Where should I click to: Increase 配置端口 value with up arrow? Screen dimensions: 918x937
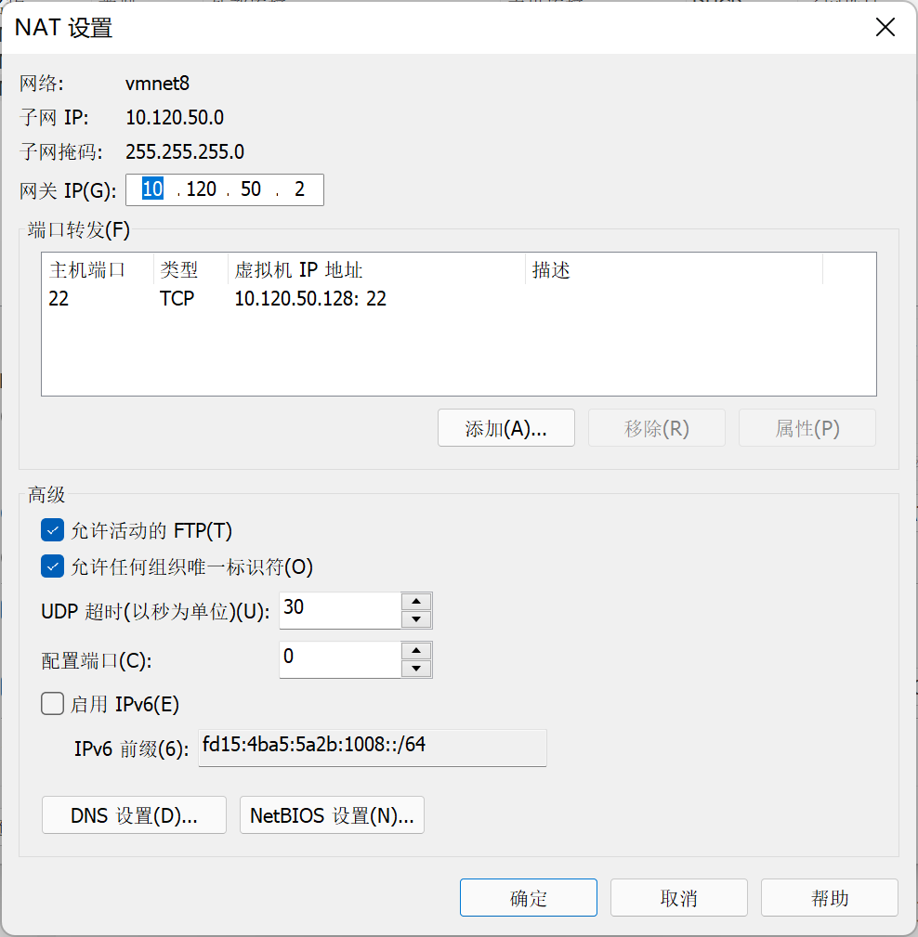click(416, 651)
